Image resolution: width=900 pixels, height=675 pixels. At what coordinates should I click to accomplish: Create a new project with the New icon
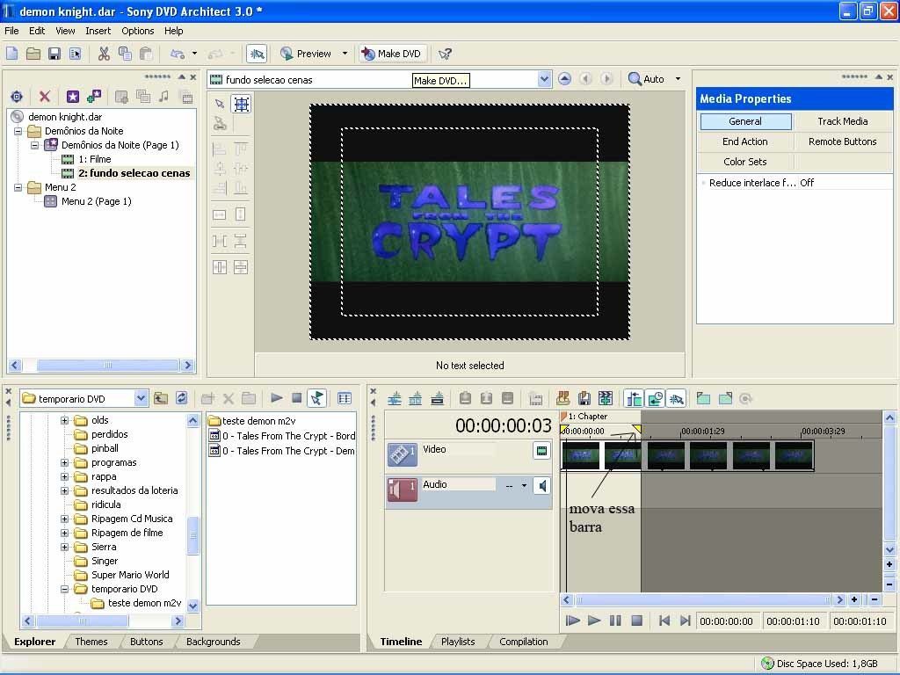click(x=12, y=54)
